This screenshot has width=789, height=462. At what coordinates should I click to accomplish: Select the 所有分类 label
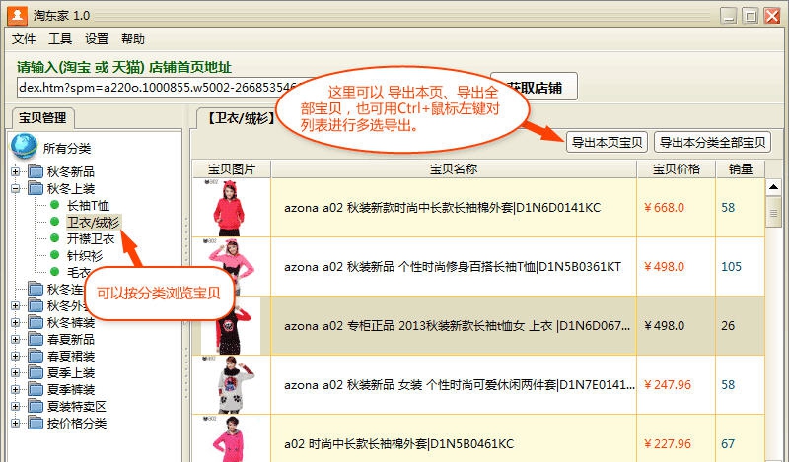coord(67,149)
